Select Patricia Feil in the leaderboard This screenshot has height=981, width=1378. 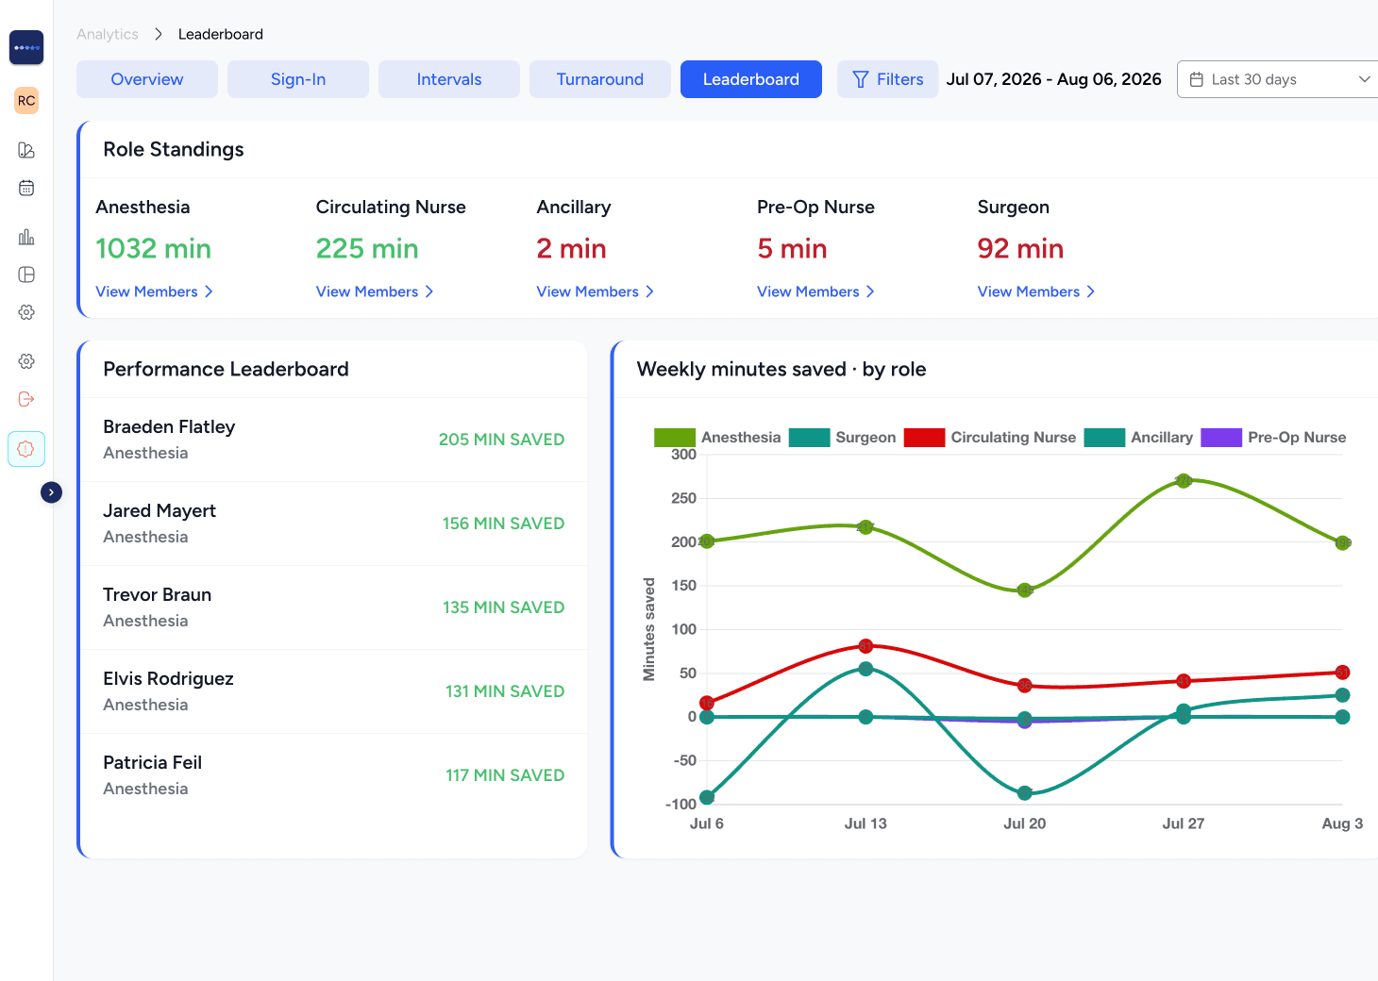[x=334, y=775]
